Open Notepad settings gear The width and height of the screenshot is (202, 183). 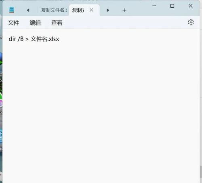(191, 22)
